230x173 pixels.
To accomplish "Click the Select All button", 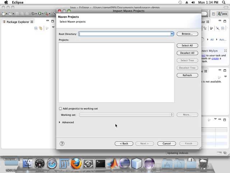I will (187, 46).
